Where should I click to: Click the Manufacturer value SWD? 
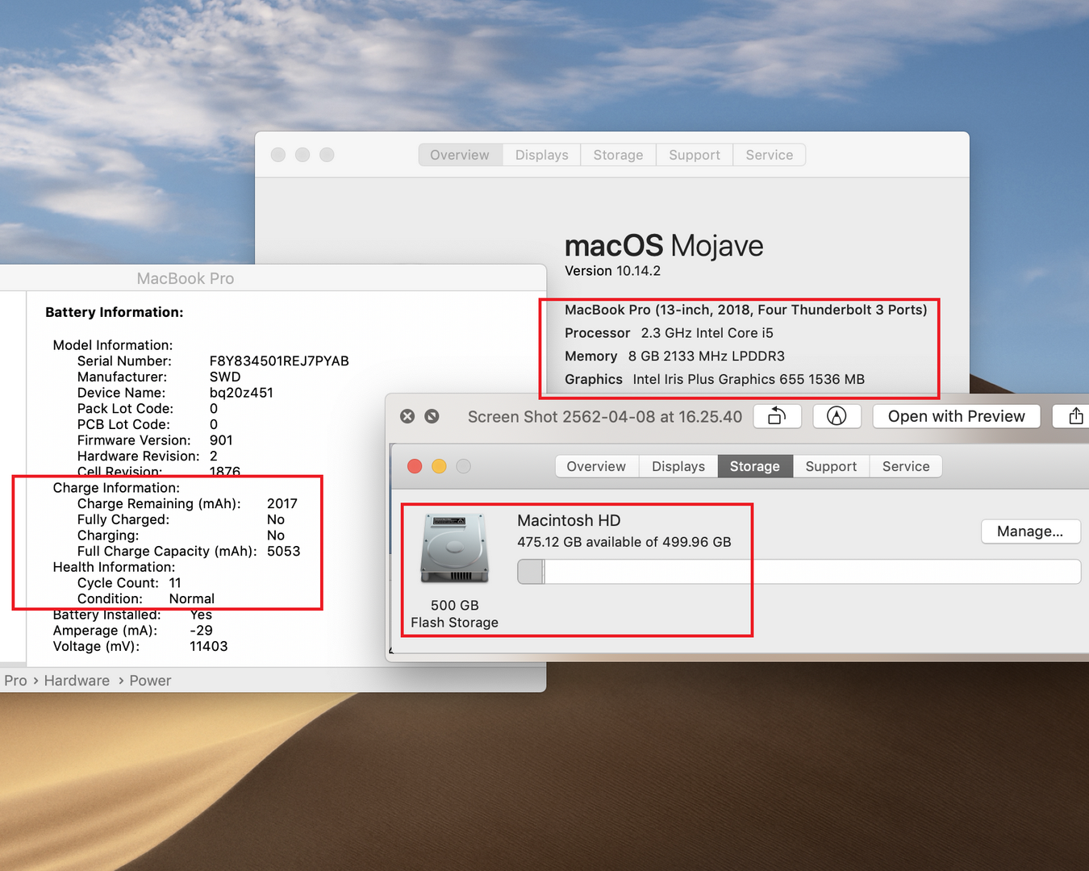225,377
